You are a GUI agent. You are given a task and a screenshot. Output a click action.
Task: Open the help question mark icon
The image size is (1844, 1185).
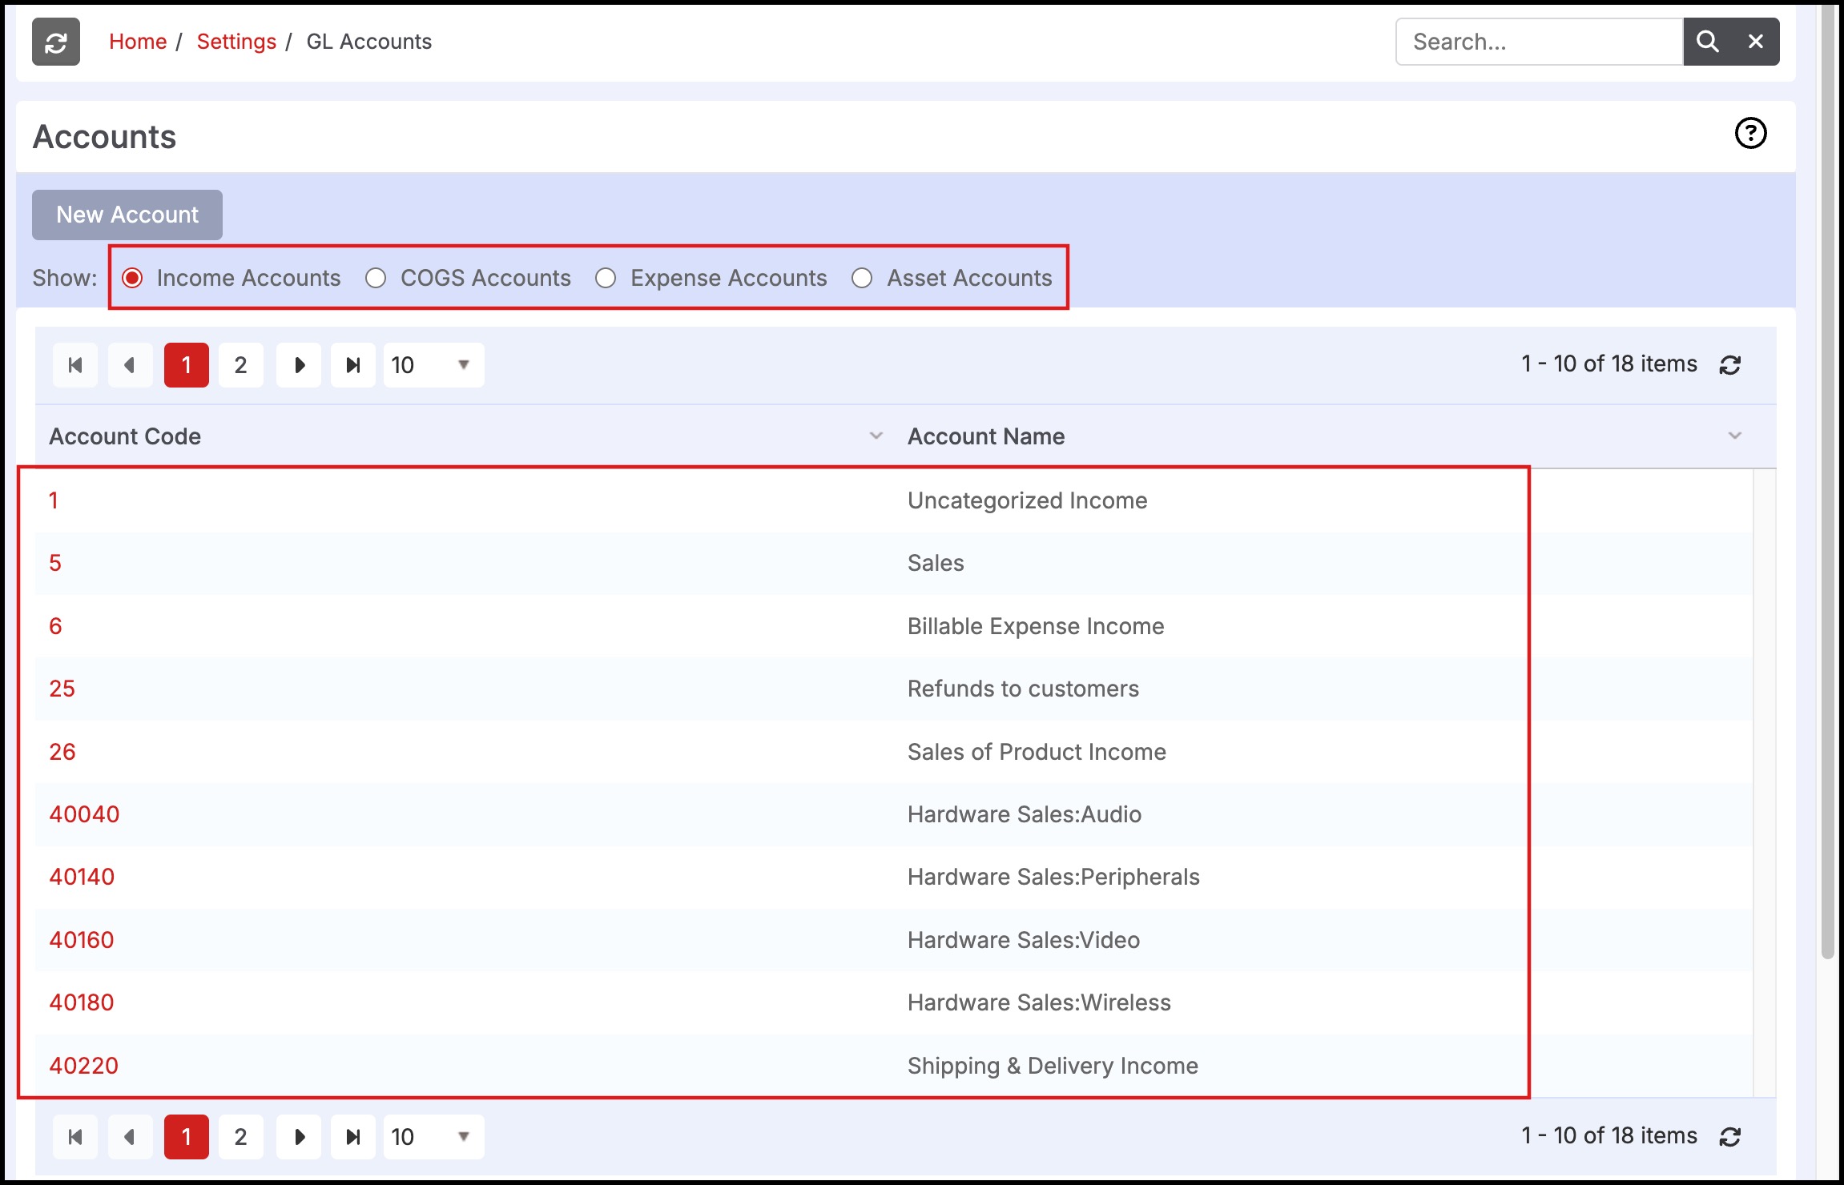[x=1750, y=133]
